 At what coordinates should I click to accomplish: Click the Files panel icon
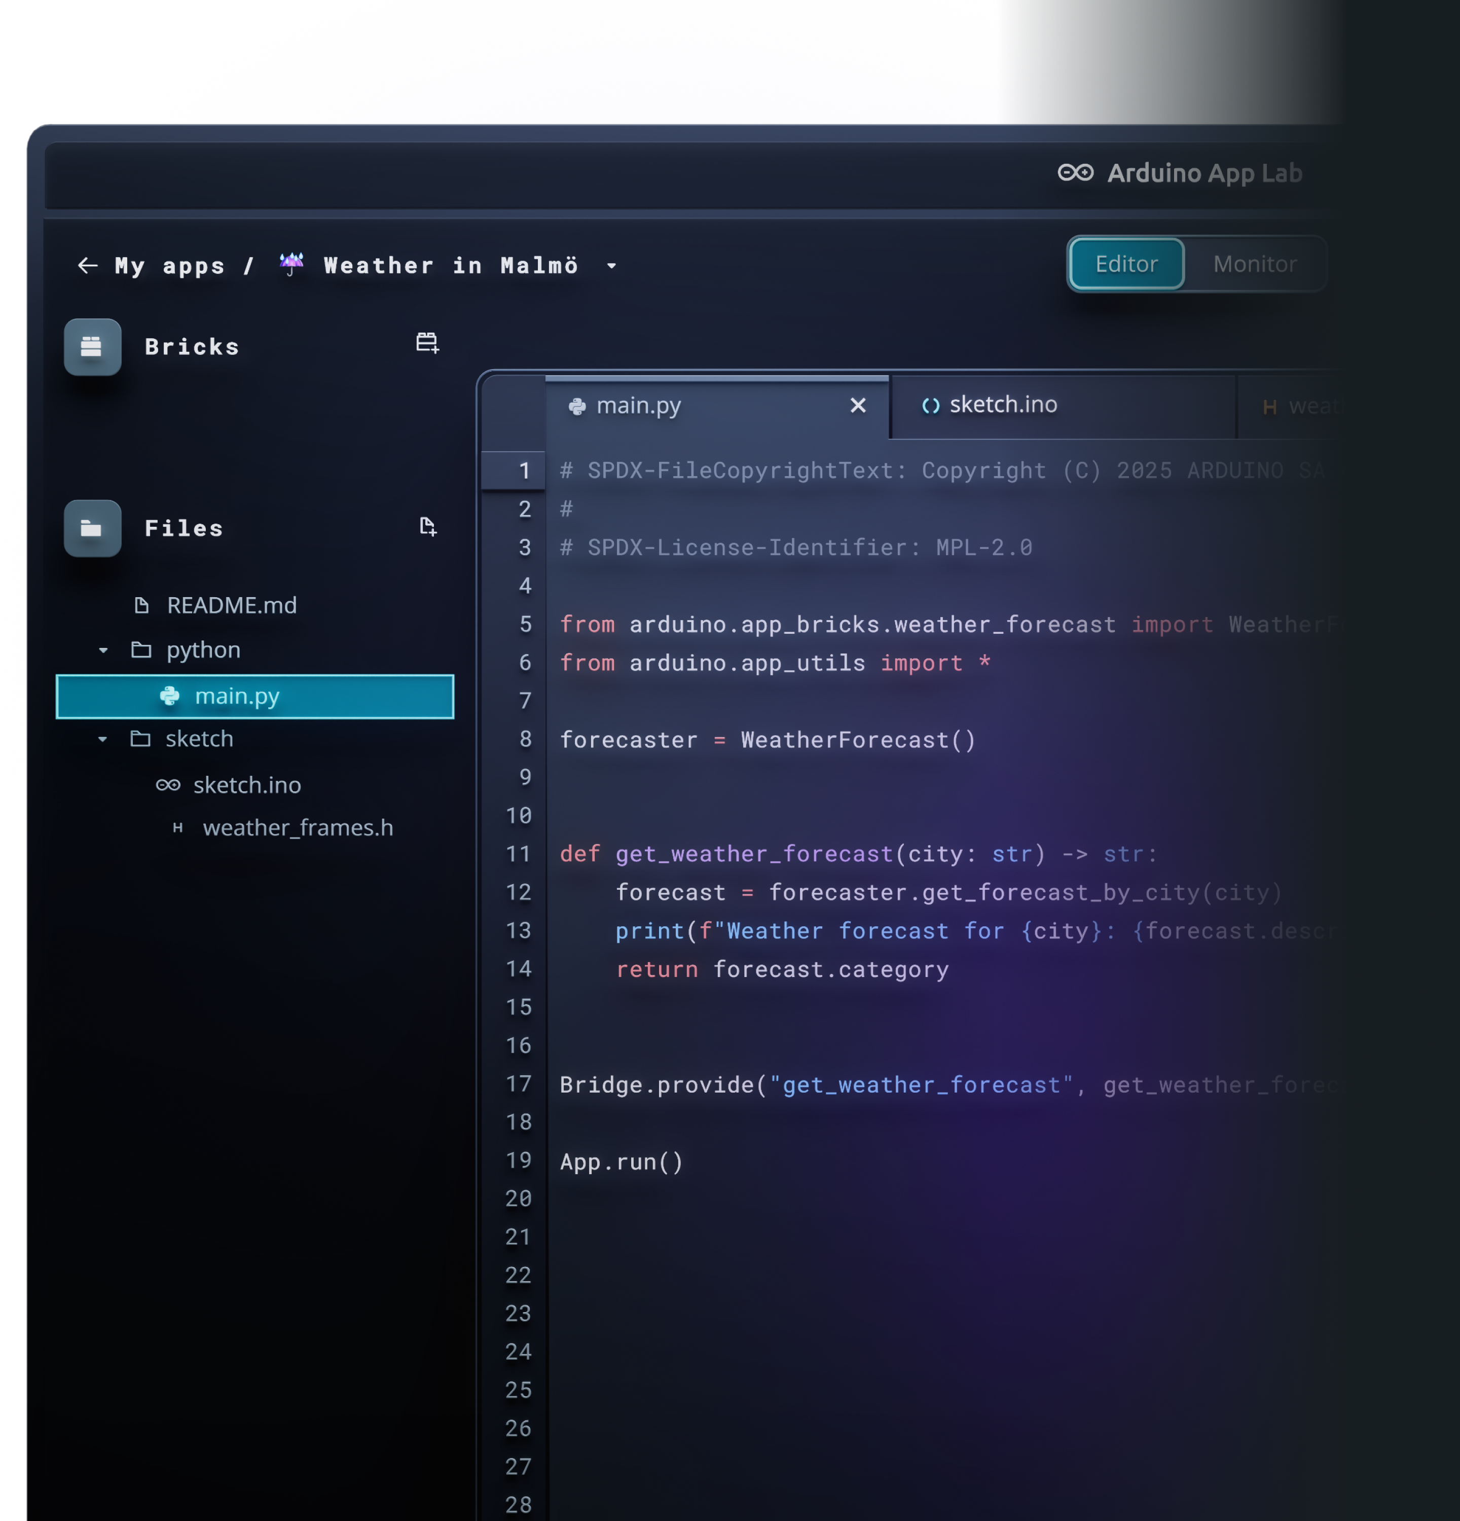pos(92,528)
